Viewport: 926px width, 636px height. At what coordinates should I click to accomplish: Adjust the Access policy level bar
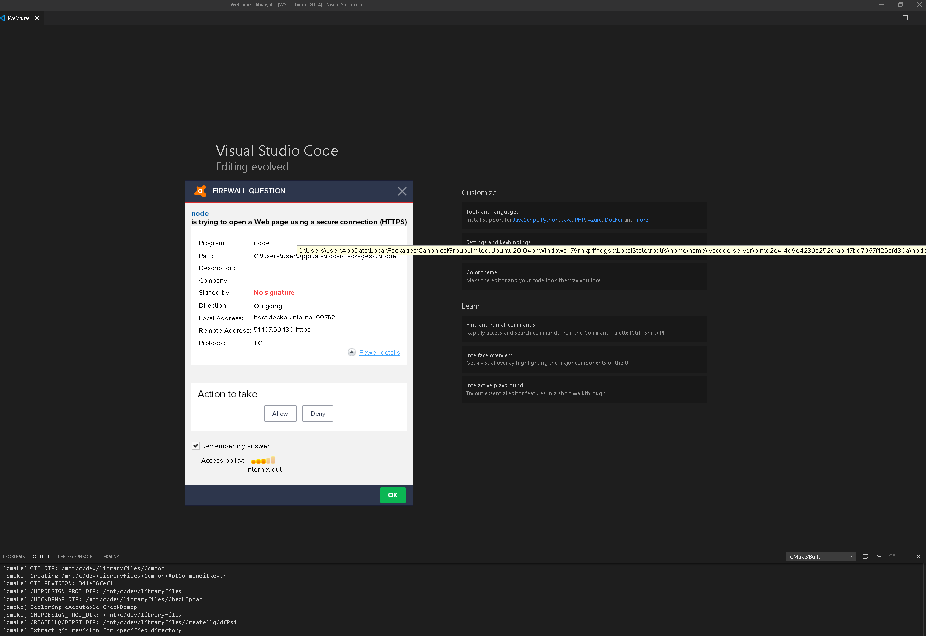(263, 461)
